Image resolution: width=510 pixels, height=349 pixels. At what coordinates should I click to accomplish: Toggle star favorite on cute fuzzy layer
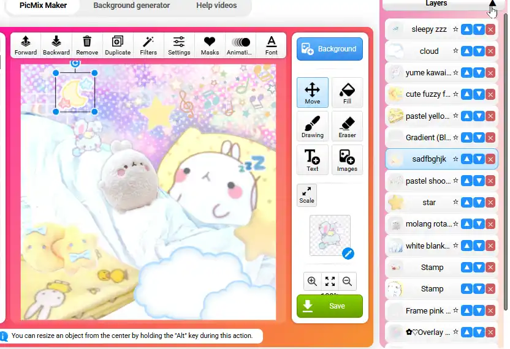click(x=455, y=94)
